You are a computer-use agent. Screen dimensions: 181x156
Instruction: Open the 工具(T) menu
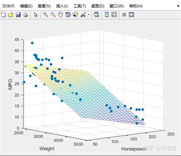[x=79, y=6]
